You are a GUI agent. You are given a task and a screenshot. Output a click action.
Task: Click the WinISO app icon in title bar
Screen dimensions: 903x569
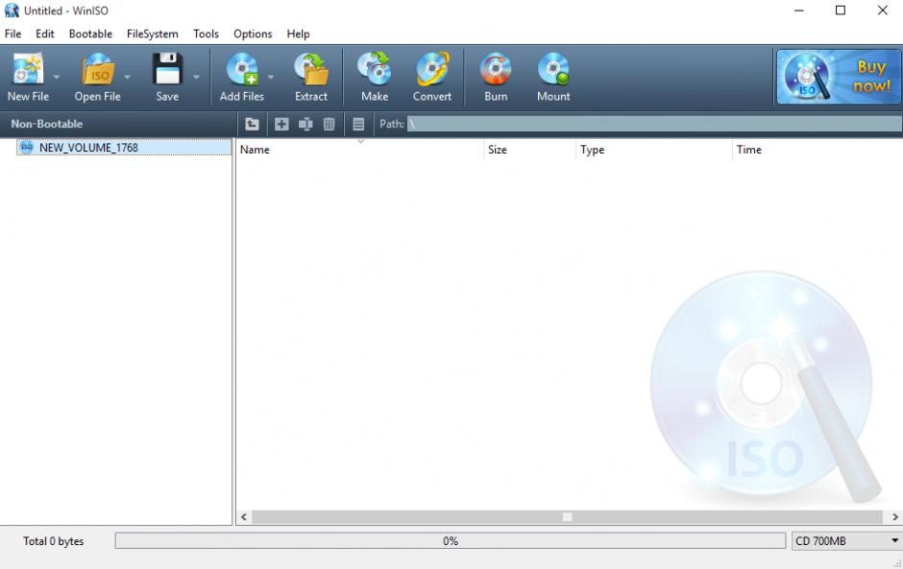coord(12,11)
